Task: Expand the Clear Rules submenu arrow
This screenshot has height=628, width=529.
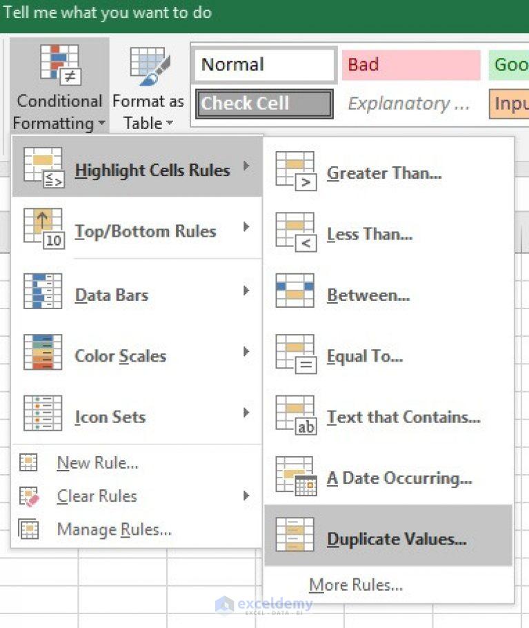Action: click(246, 495)
